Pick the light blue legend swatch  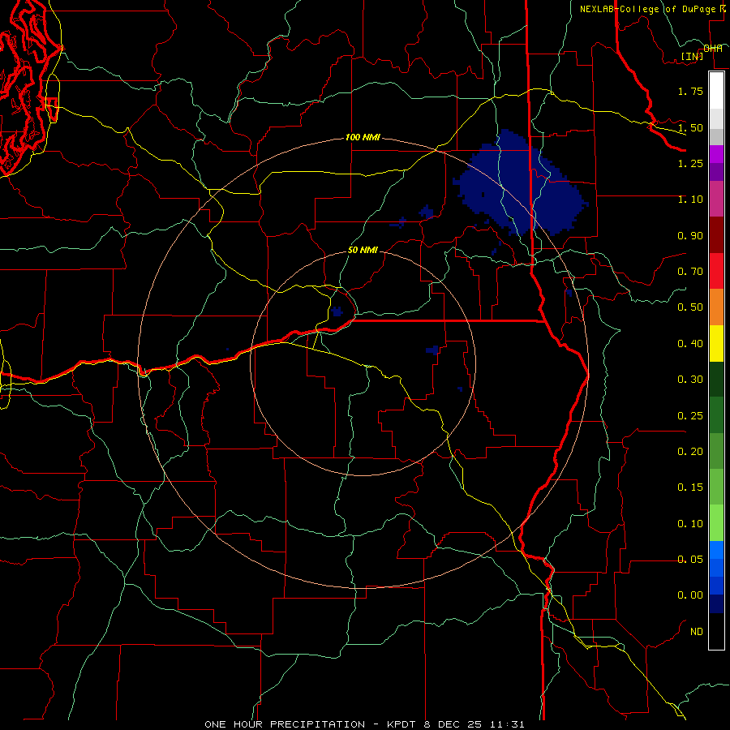point(717,550)
